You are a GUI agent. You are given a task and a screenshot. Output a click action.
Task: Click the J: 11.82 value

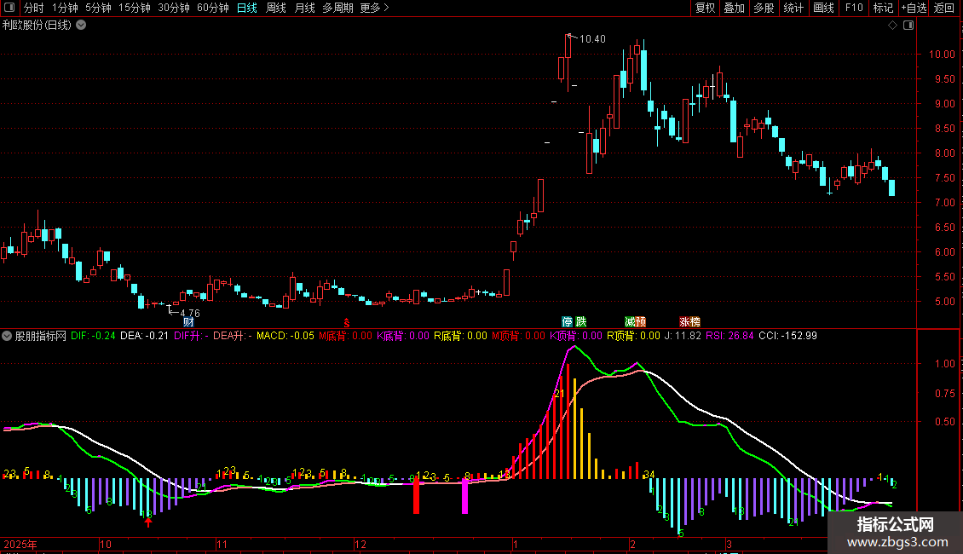683,336
